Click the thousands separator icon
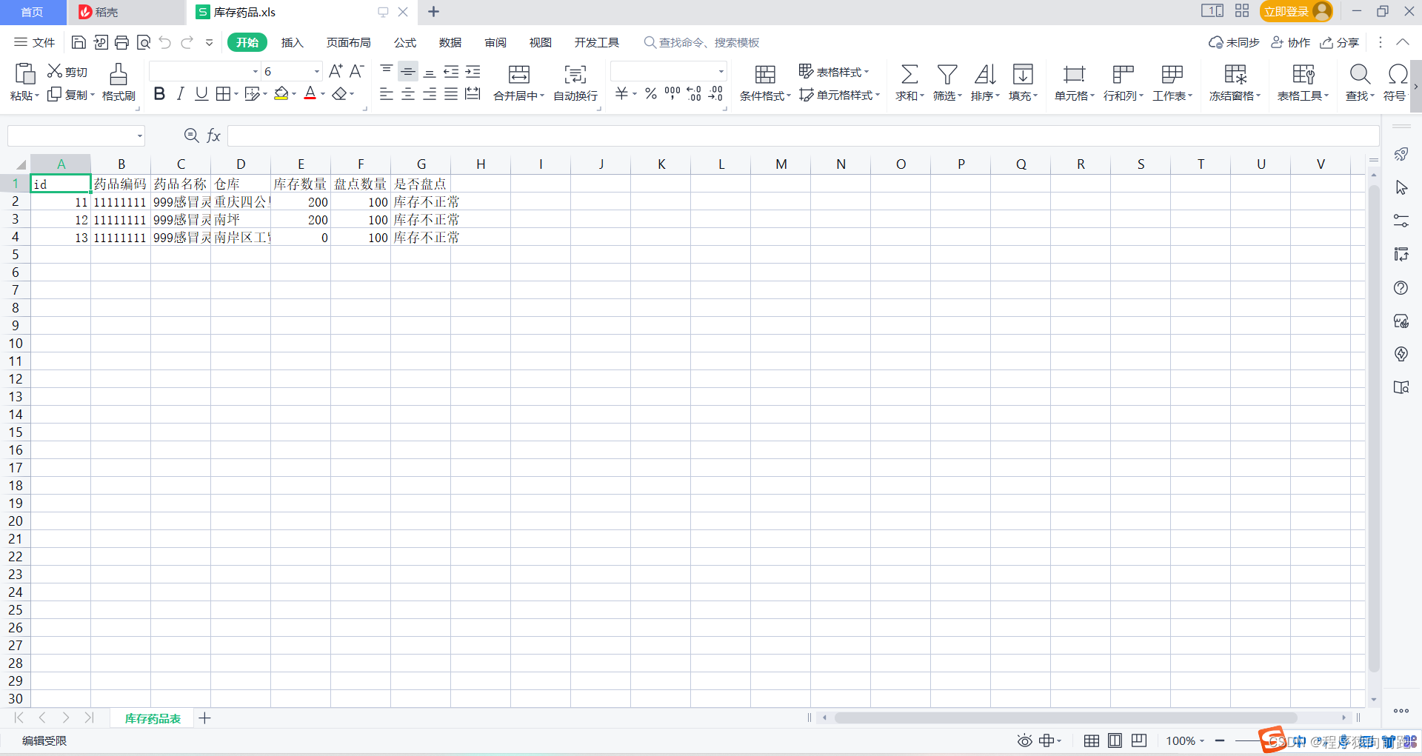Viewport: 1422px width, 756px height. coord(672,93)
